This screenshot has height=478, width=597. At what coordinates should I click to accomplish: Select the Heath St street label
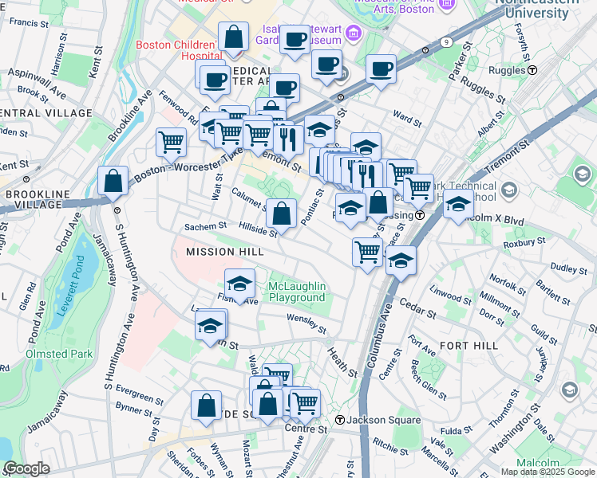point(342,363)
